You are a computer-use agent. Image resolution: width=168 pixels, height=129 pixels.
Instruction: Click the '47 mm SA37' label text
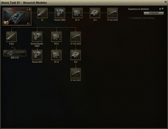pyautogui.click(x=76, y=80)
